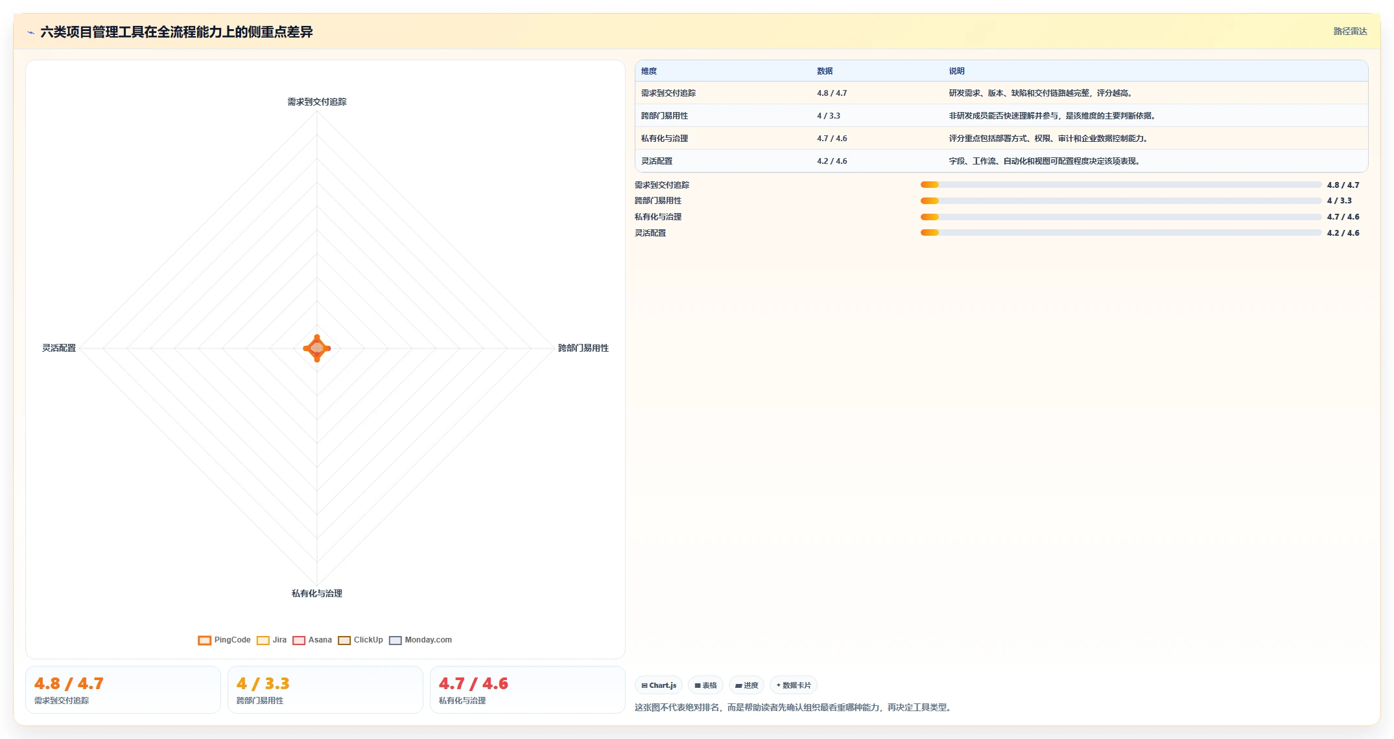The height and width of the screenshot is (739, 1394).
Task: Click description starting 字段、工作流
Action: [1045, 161]
